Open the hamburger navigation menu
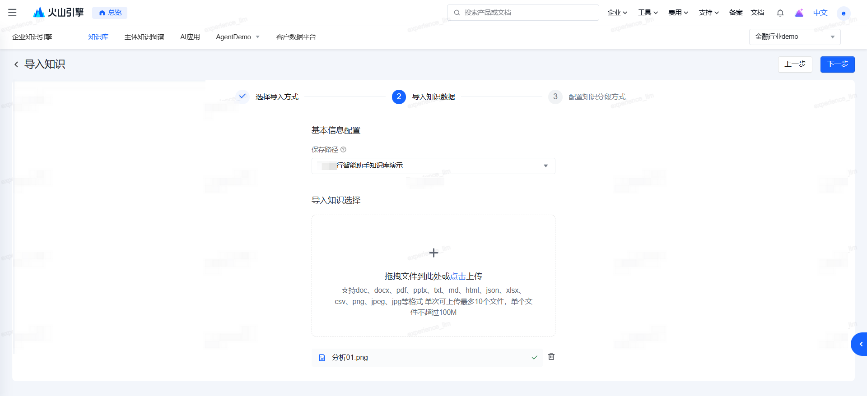The height and width of the screenshot is (396, 867). point(12,13)
